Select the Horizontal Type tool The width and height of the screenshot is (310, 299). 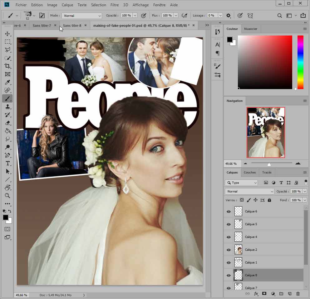[7, 163]
